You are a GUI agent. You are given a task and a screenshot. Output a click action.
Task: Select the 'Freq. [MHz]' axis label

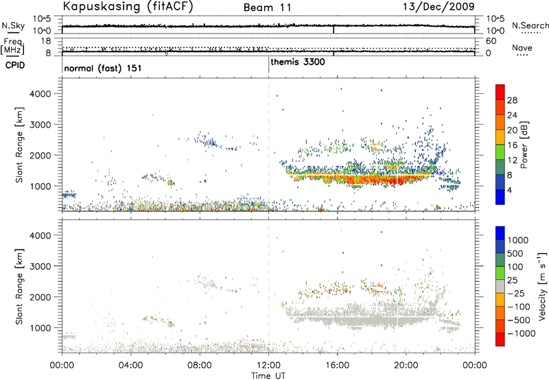pos(13,46)
